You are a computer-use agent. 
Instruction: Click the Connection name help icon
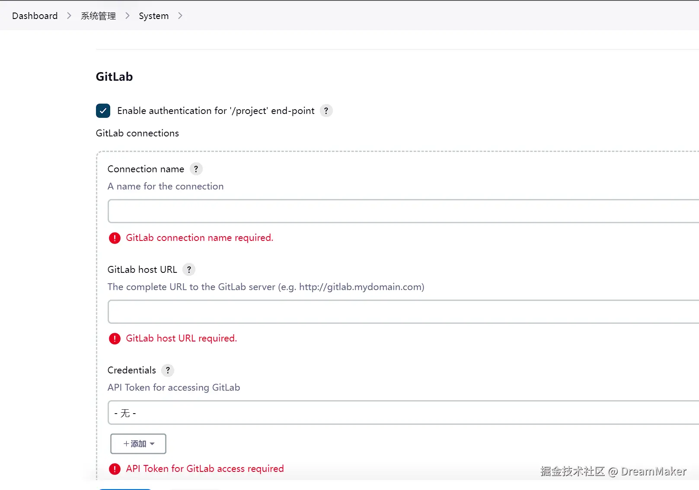[196, 169]
